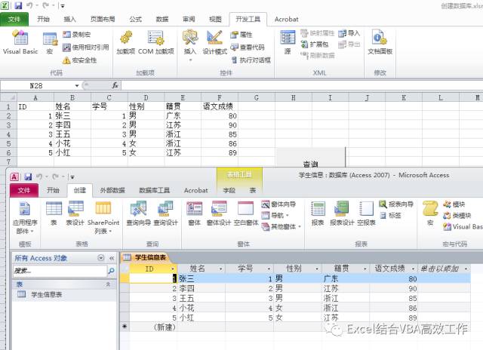
Task: Toggle 设计模式 design mode
Action: (x=214, y=43)
